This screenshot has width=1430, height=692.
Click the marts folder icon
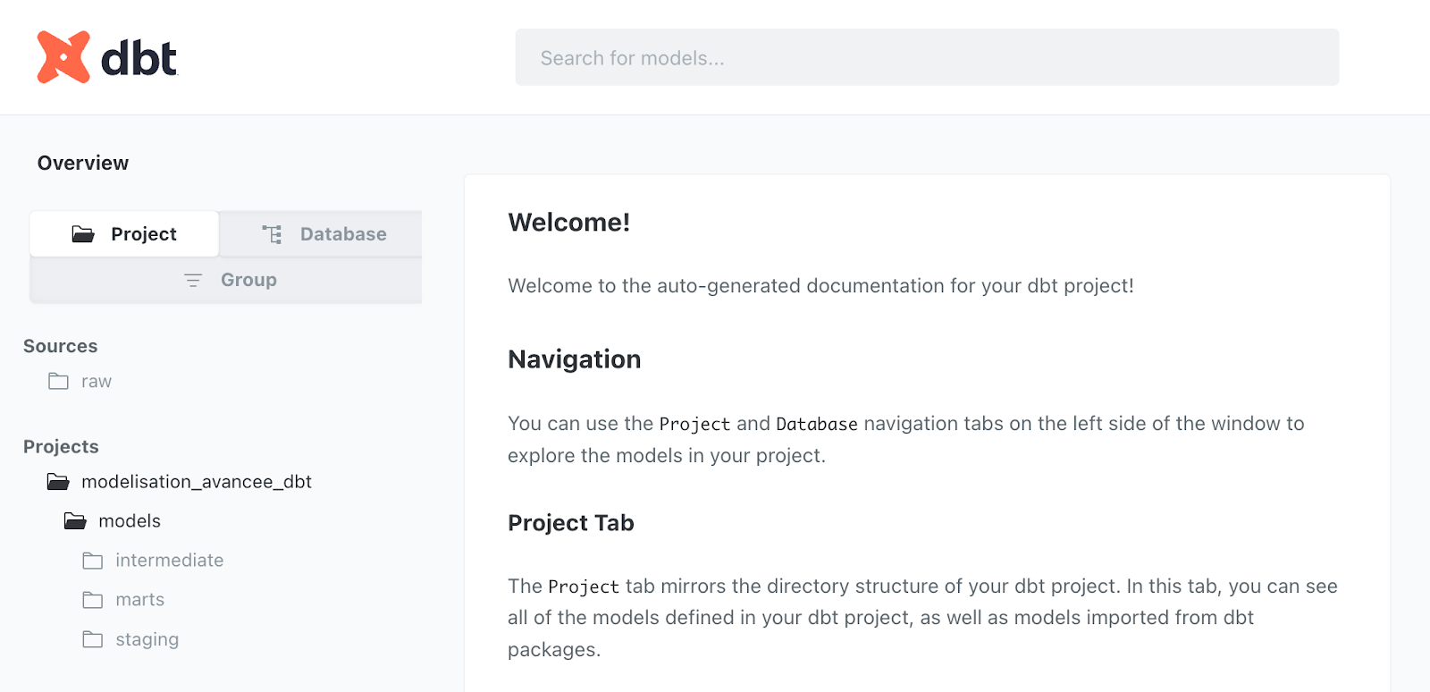click(x=93, y=600)
